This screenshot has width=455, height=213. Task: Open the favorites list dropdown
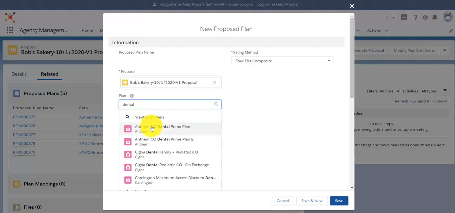pyautogui.click(x=393, y=18)
